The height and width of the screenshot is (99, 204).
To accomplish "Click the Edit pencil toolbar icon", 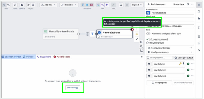I will point(113,5).
